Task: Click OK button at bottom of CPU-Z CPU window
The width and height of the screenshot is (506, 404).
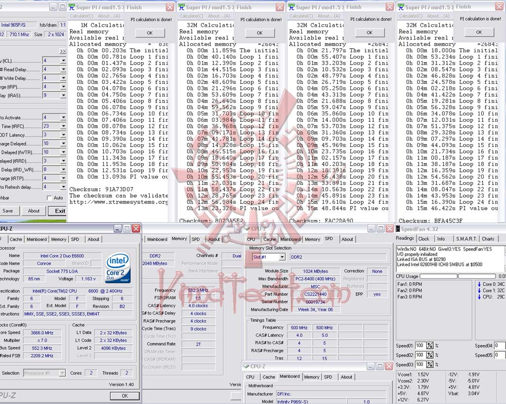Action: click(x=125, y=396)
